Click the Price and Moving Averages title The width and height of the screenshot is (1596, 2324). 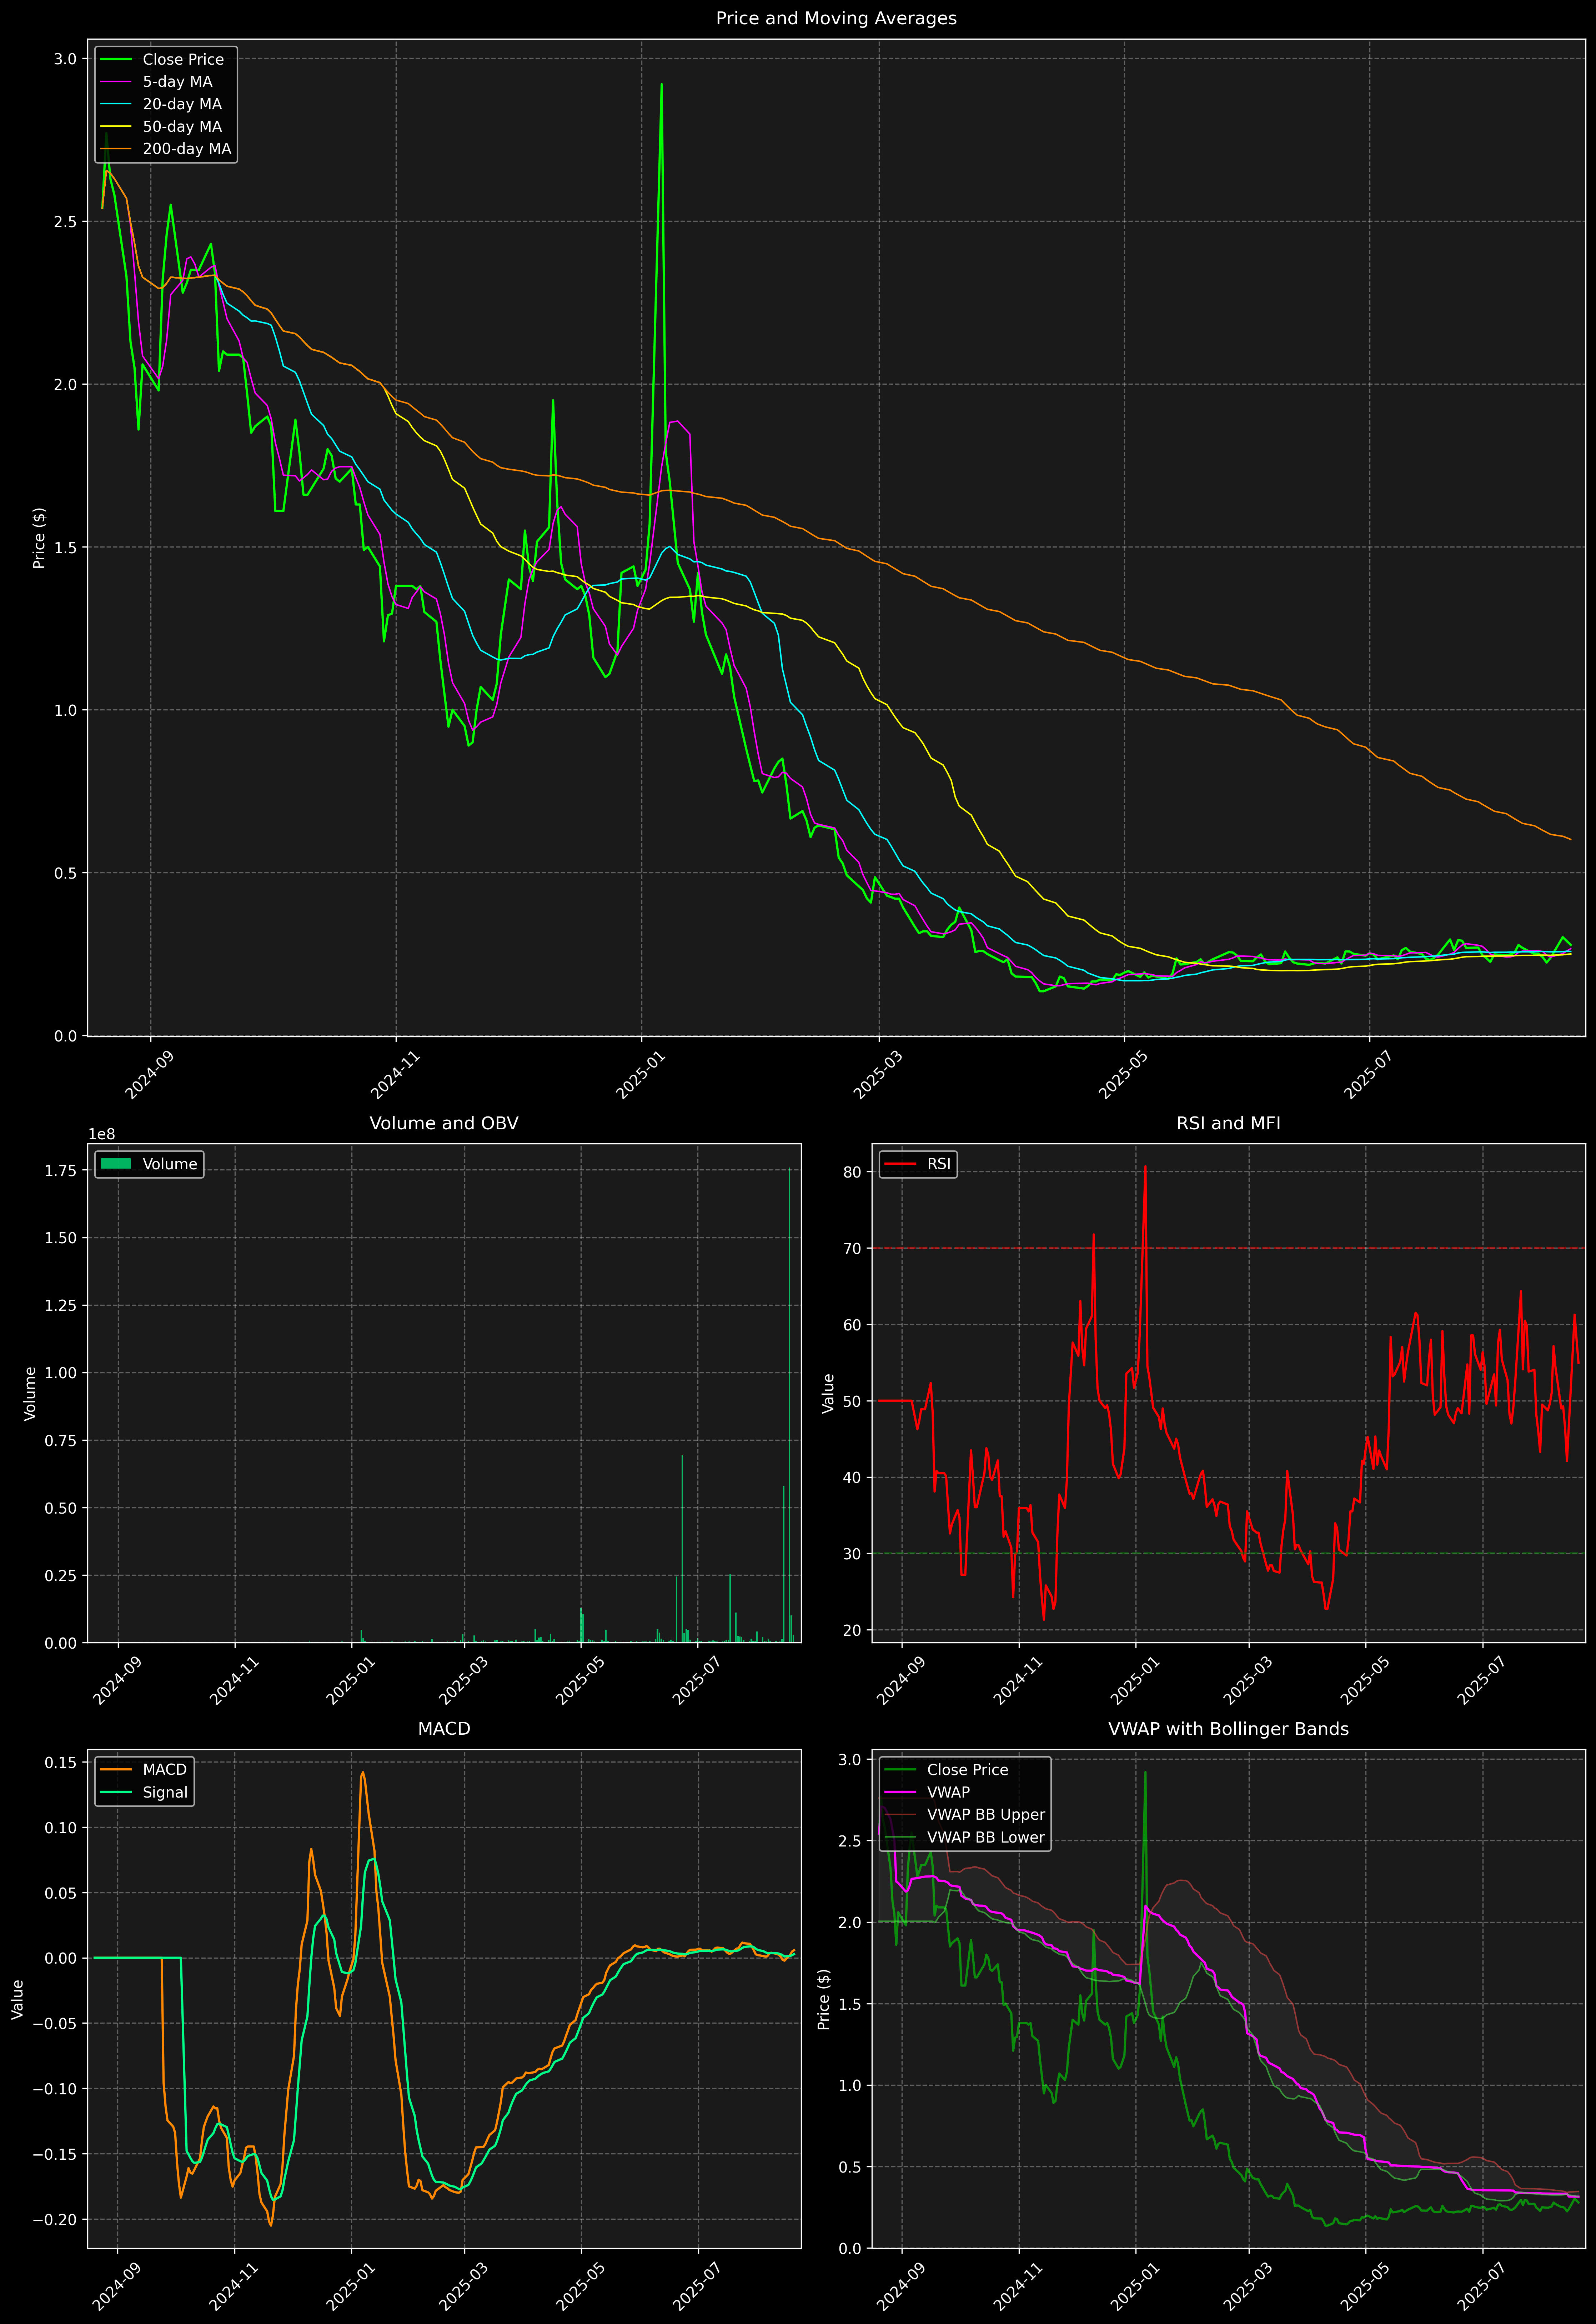point(836,18)
